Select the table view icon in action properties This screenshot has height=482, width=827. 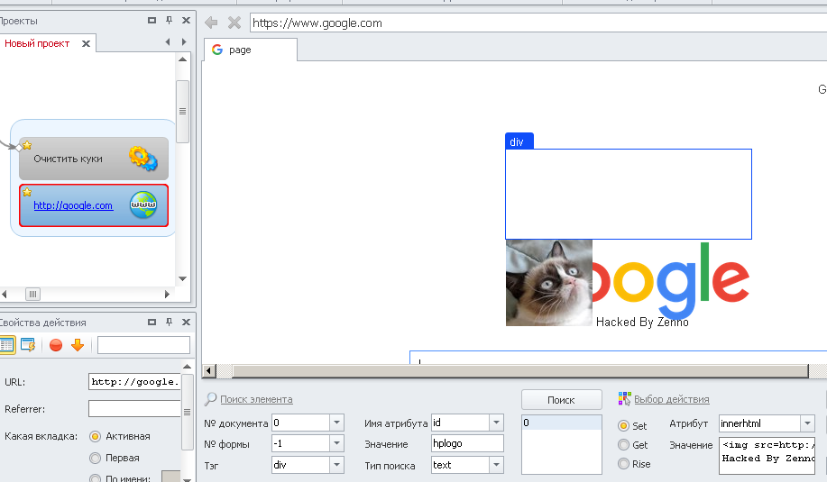7,345
